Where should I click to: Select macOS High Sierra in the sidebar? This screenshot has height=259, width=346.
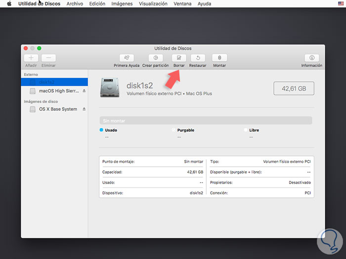54,91
